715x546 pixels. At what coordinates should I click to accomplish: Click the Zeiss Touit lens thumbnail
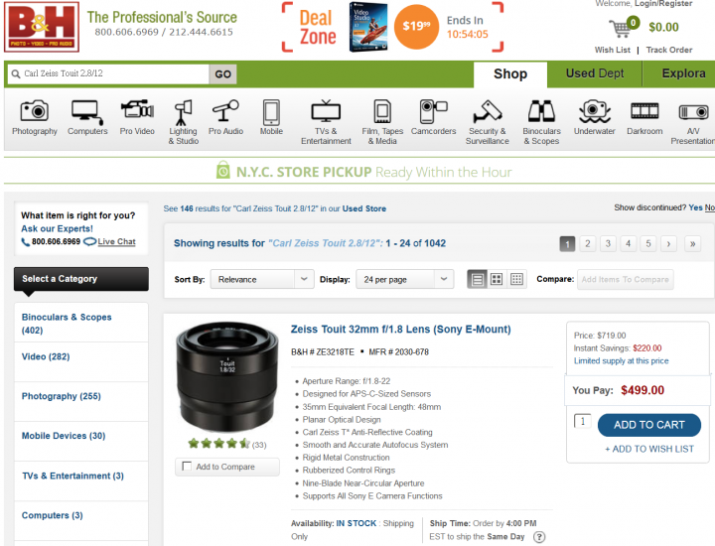click(x=227, y=376)
